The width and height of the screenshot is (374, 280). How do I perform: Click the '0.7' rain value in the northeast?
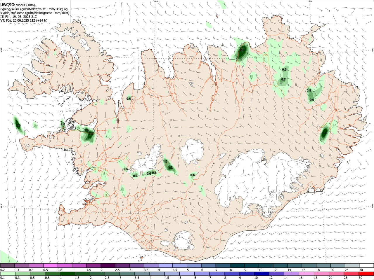click(x=283, y=80)
